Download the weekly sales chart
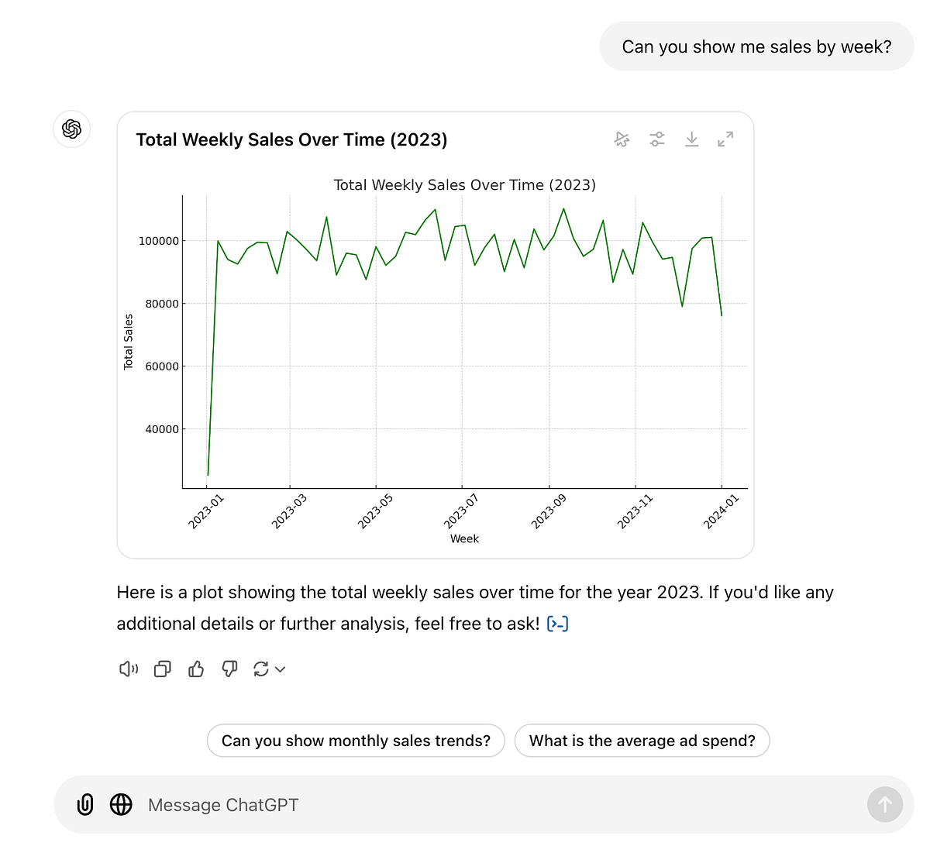930x846 pixels. (691, 139)
